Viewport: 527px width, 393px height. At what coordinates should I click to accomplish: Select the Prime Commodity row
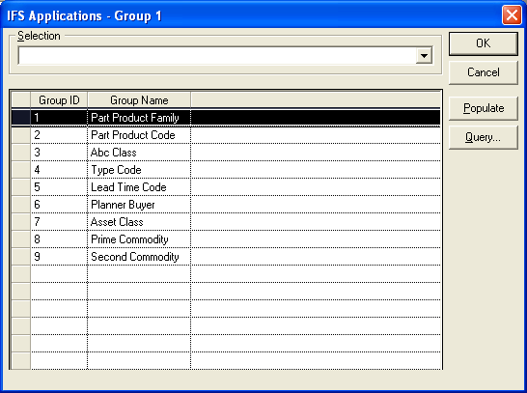tap(226, 239)
